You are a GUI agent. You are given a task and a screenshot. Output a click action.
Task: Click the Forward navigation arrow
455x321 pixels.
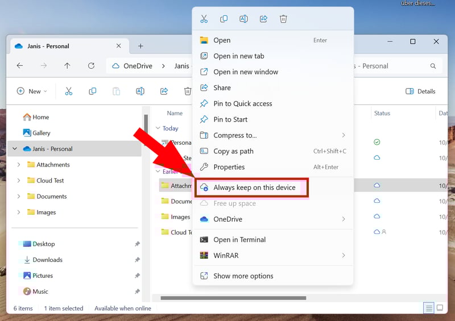44,66
